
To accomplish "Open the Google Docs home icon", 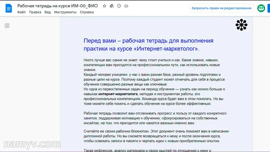I will (x=9, y=8).
